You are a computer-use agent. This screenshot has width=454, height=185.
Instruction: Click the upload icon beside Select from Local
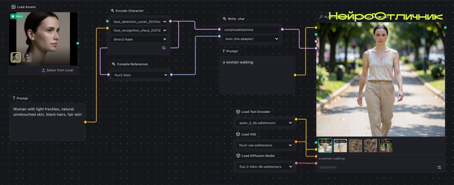(x=44, y=70)
